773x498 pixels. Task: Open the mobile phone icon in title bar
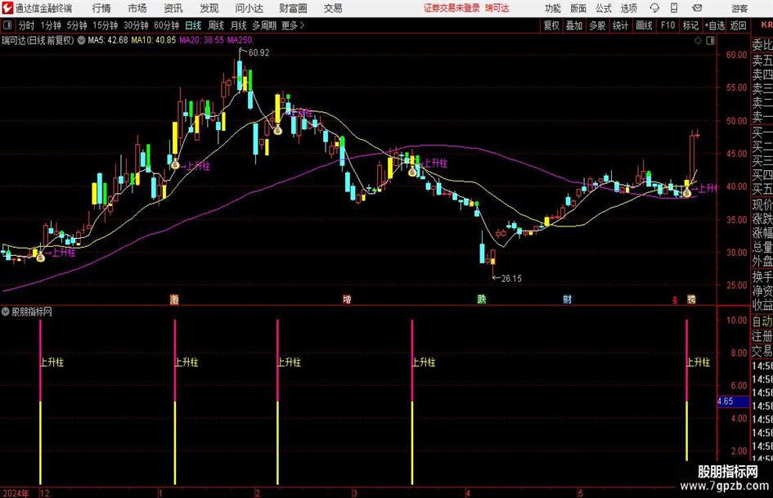tap(674, 8)
